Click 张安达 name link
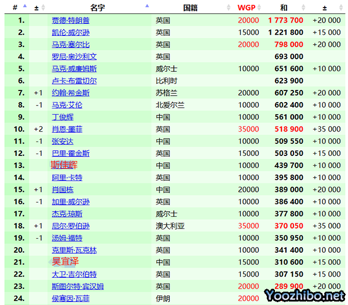Viewport: 348px width, 305px height. tap(63, 141)
